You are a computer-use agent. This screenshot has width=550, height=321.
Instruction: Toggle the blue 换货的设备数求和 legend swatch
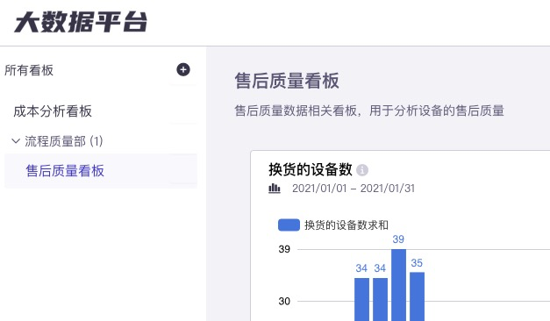coord(289,225)
